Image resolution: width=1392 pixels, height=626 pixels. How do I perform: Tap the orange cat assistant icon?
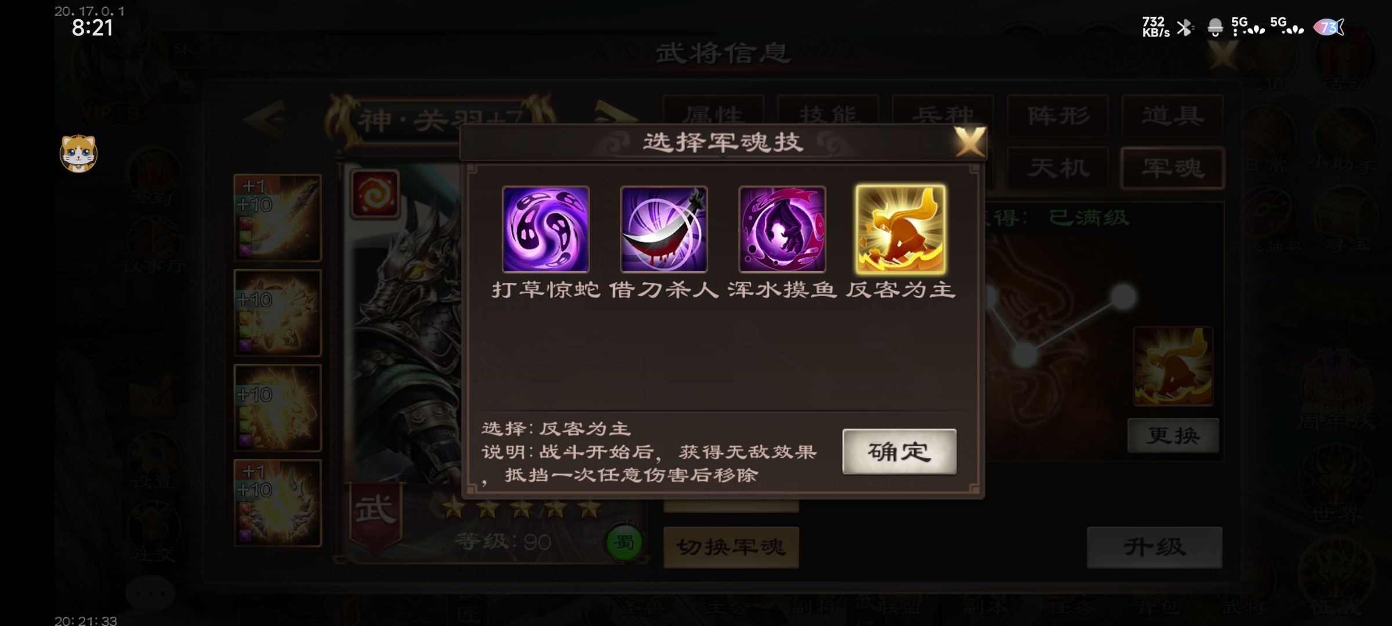[78, 153]
